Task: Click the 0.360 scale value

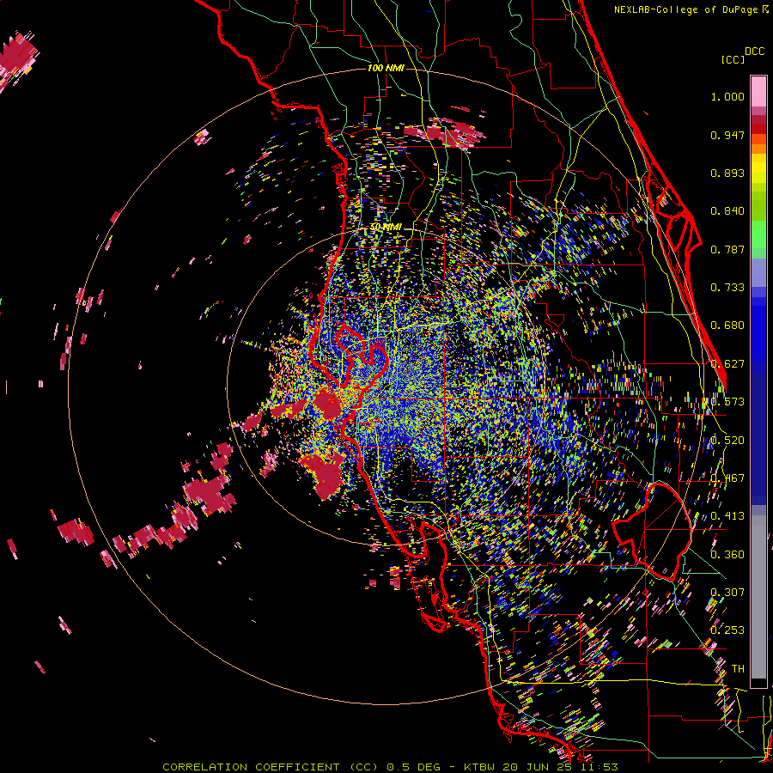Action: coord(727,555)
